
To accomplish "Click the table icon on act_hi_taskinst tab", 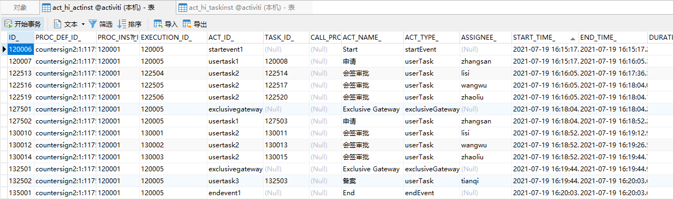I will pos(183,8).
